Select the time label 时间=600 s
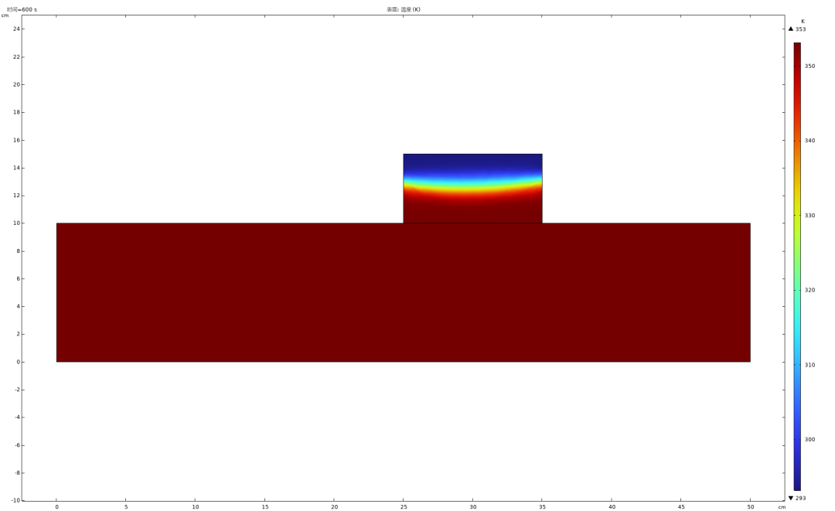 coord(22,9)
